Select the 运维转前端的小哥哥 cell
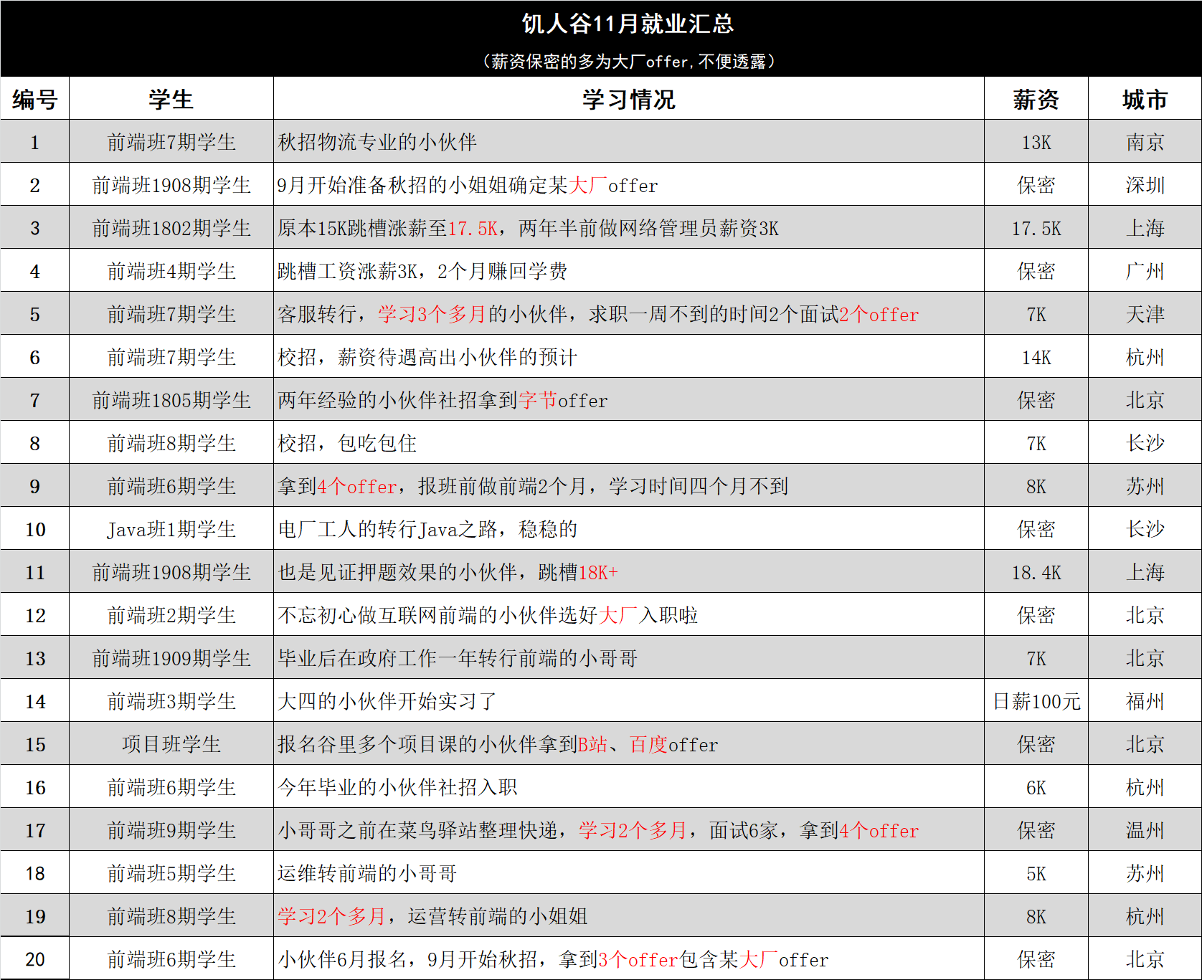The image size is (1202, 980). pos(629,873)
